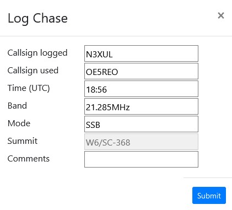This screenshot has width=232, height=210.
Task: Click the Log Chase dialog title
Action: [x=37, y=18]
